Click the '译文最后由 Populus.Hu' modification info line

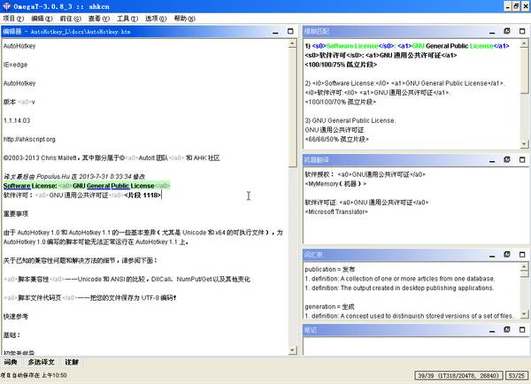click(74, 177)
